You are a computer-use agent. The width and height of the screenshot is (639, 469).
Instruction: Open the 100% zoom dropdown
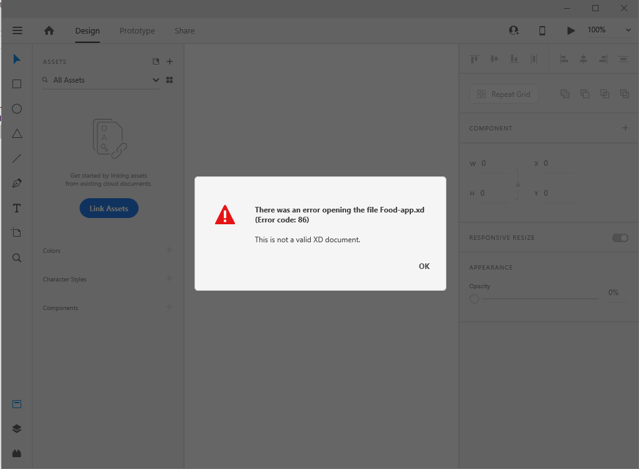[x=609, y=30]
